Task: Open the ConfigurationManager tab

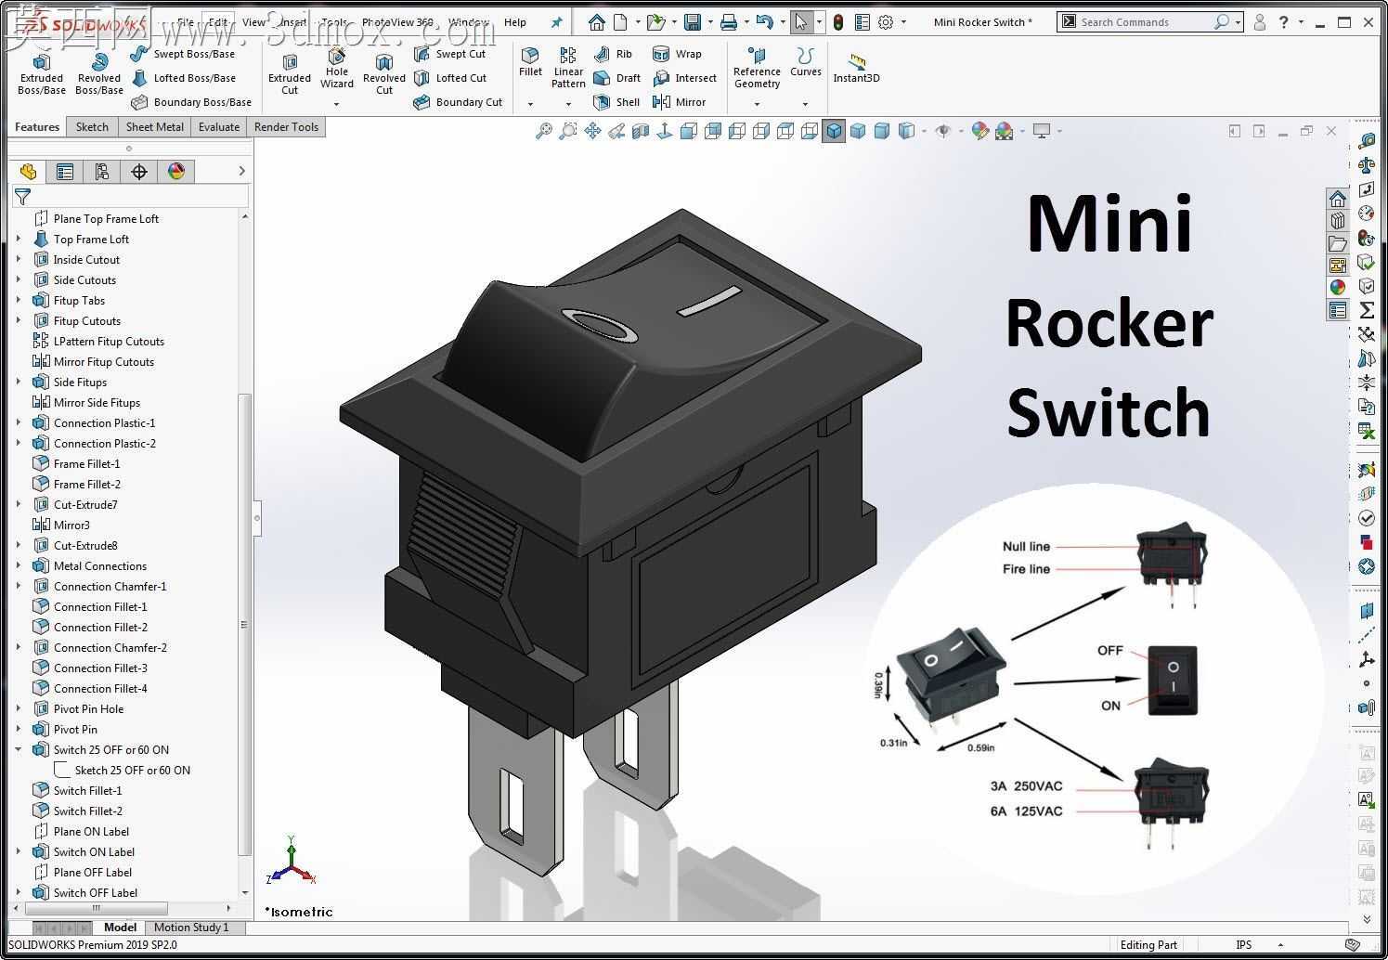Action: [102, 172]
